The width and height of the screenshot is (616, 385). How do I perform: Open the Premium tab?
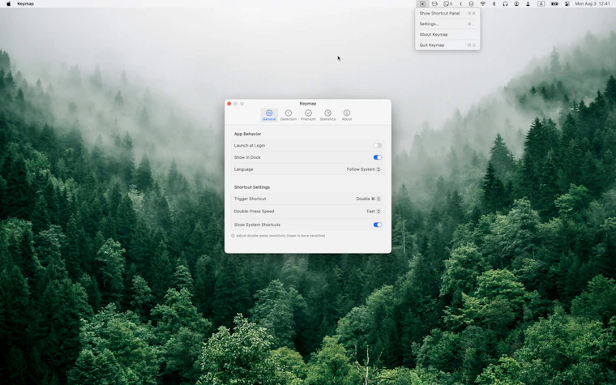[308, 115]
